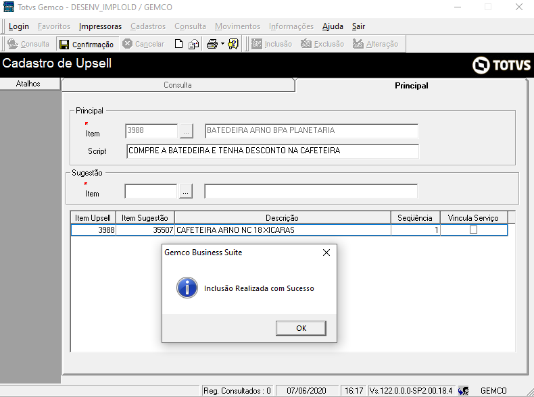Viewport: 534px width, 397px height.
Task: Click the Confirmação save disk icon
Action: point(64,45)
